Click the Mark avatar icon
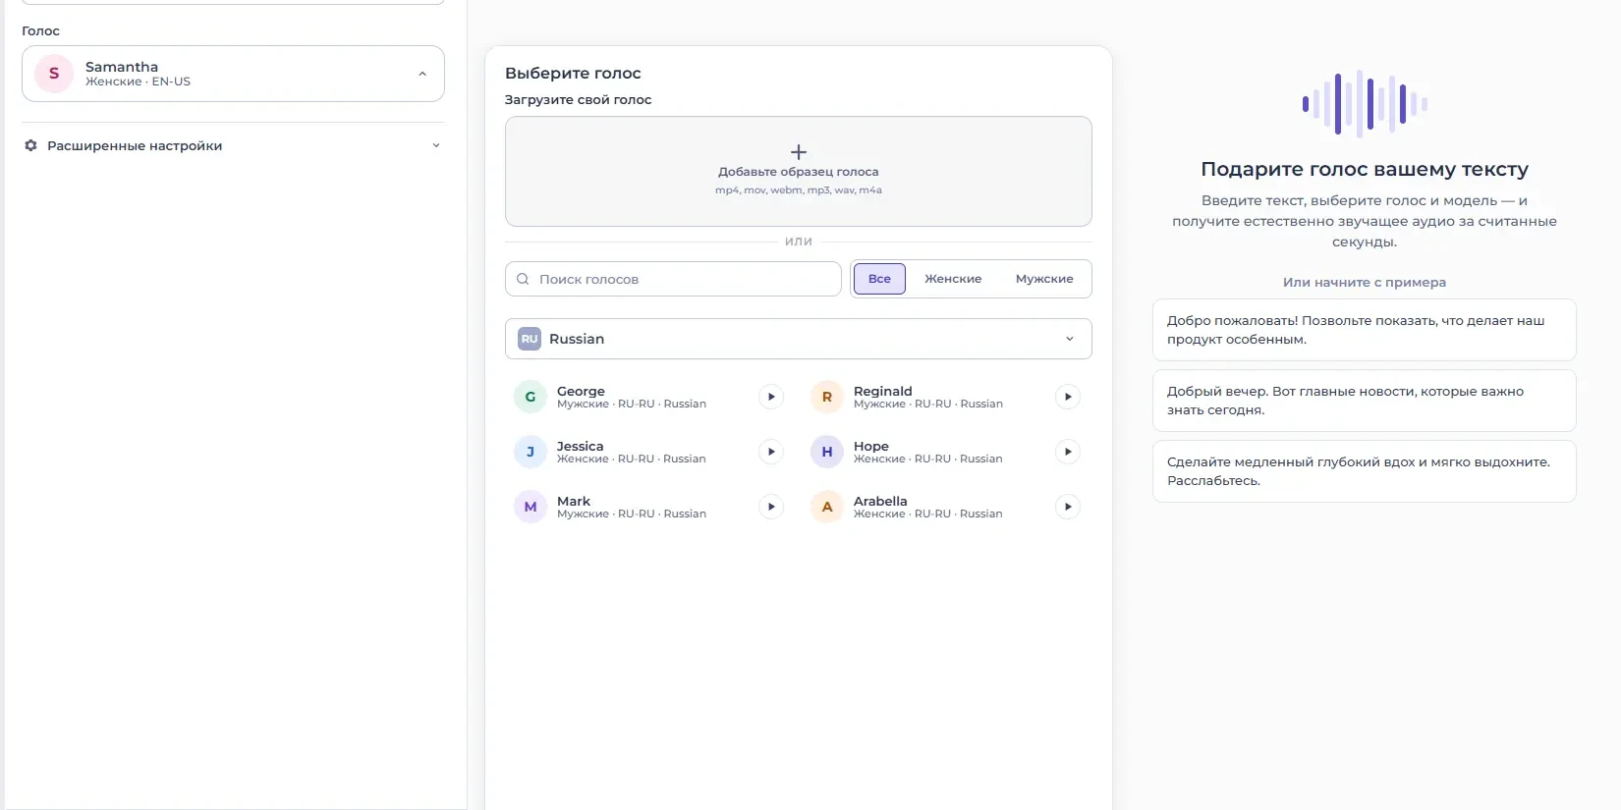 click(531, 507)
